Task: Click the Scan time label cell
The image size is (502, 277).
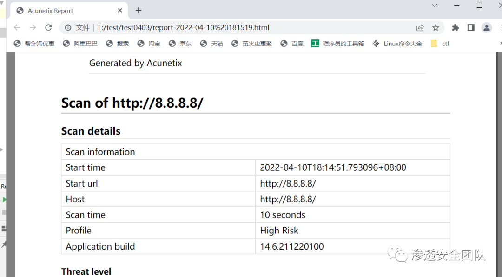Action: click(x=159, y=215)
